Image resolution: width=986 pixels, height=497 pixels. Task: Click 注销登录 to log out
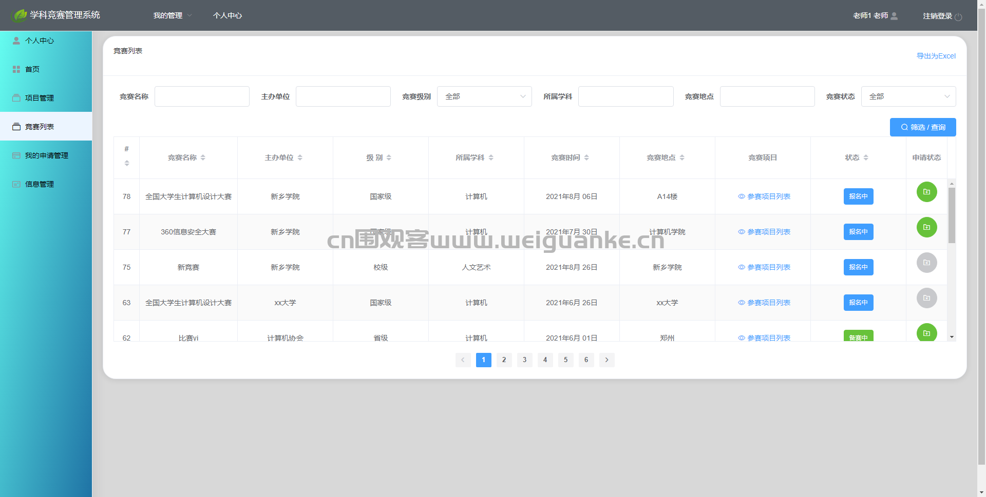click(937, 16)
